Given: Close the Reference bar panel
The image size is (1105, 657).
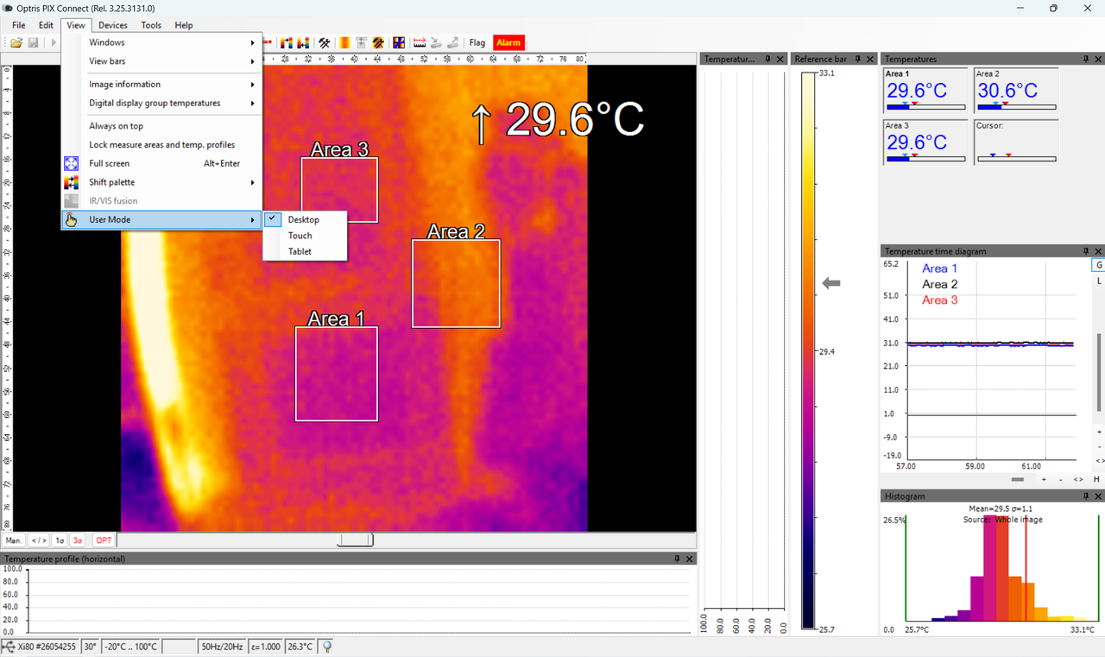Looking at the screenshot, I should (872, 59).
